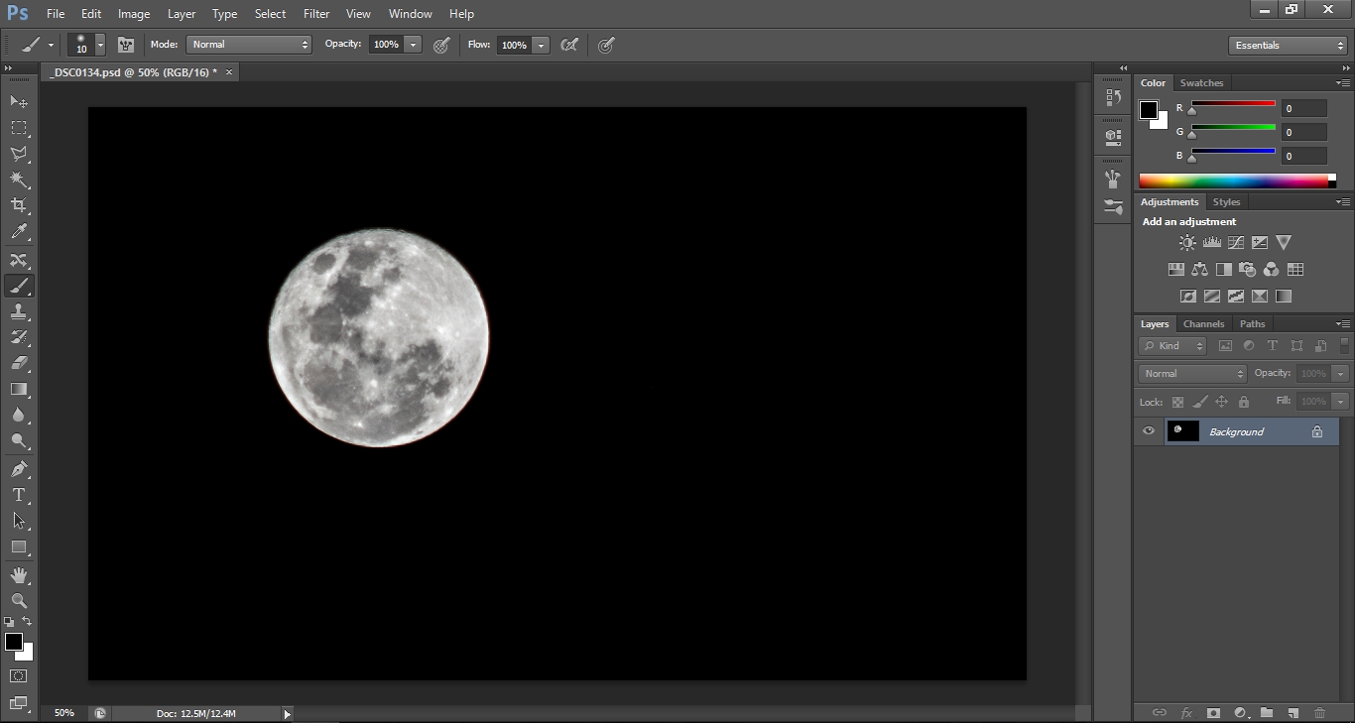The image size is (1355, 723).
Task: Activate the Eyedropper tool
Action: click(18, 232)
